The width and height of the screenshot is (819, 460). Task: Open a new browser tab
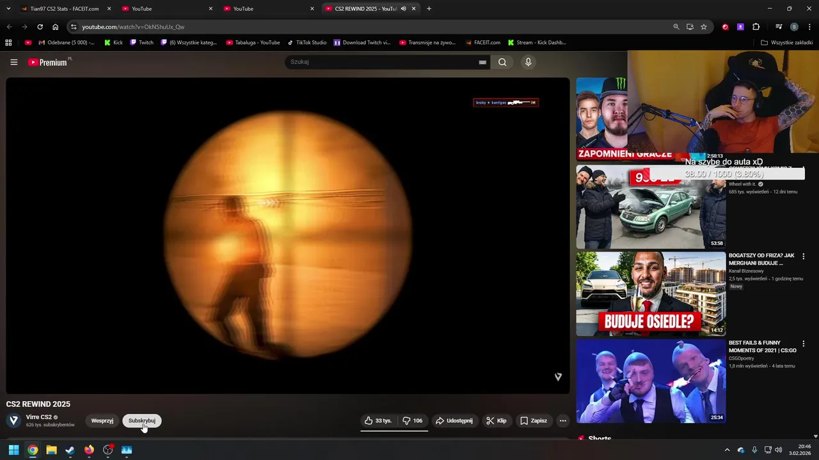pos(429,8)
